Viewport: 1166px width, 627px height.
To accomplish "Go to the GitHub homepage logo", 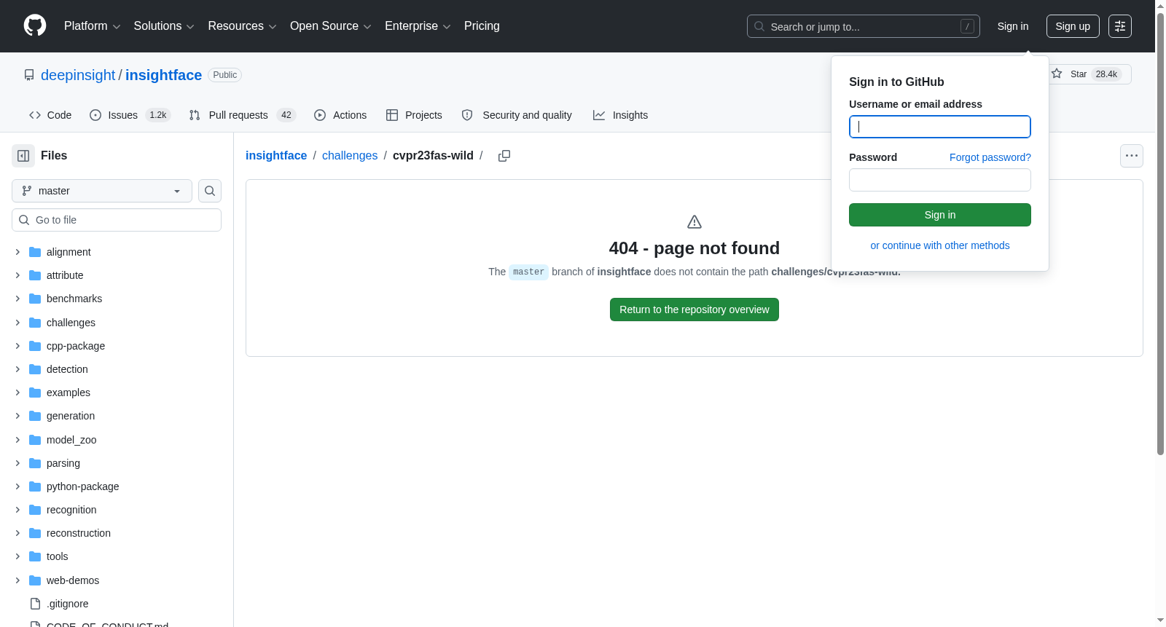I will click(35, 26).
